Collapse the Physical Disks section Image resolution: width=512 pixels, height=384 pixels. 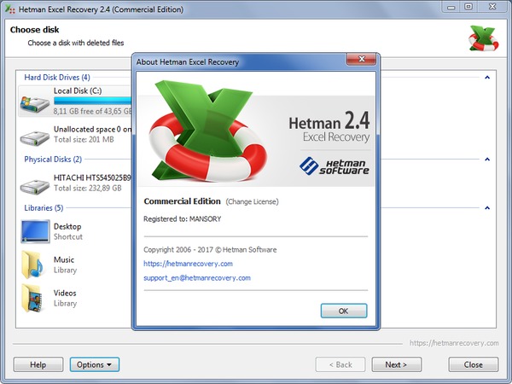pos(487,160)
